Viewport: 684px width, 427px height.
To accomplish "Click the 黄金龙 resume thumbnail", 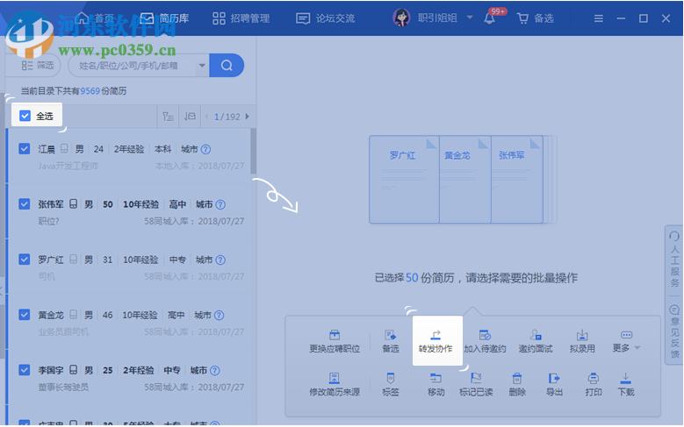I will pos(465,180).
